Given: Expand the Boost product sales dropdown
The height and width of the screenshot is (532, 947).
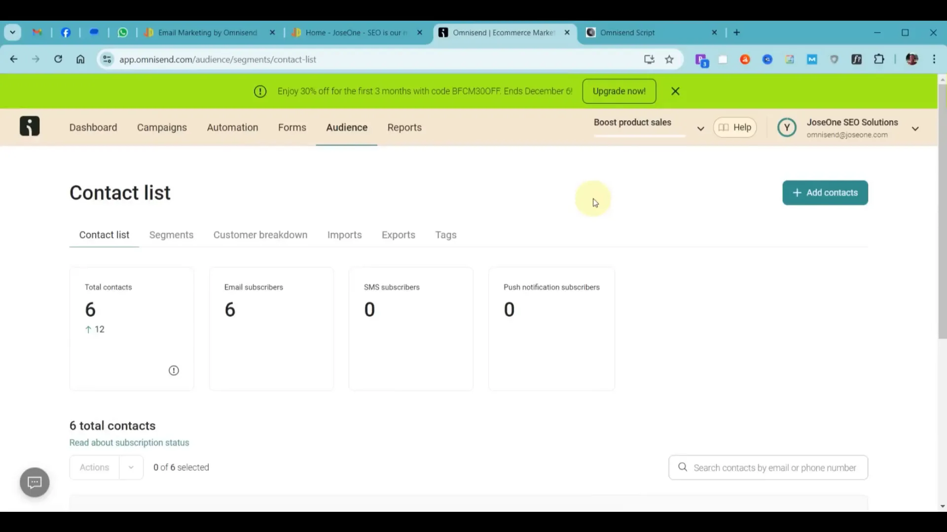Looking at the screenshot, I should (x=700, y=129).
